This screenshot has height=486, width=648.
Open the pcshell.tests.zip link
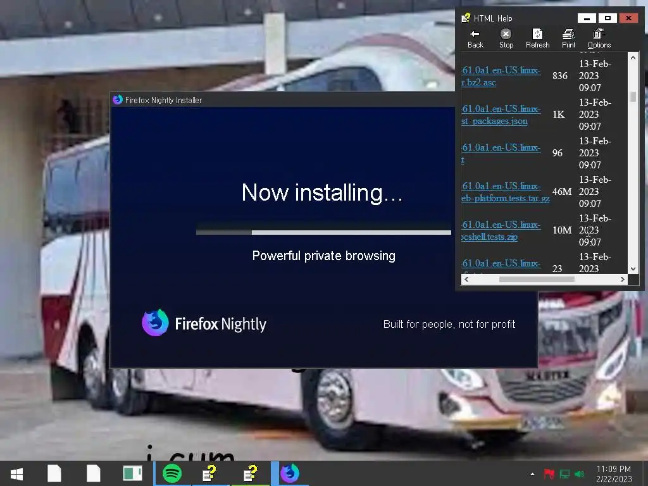[501, 230]
